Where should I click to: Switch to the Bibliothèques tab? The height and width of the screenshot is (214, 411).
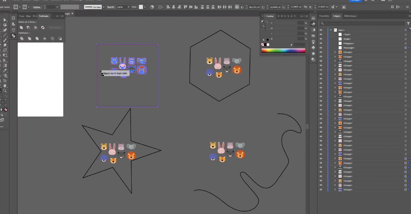350,16
